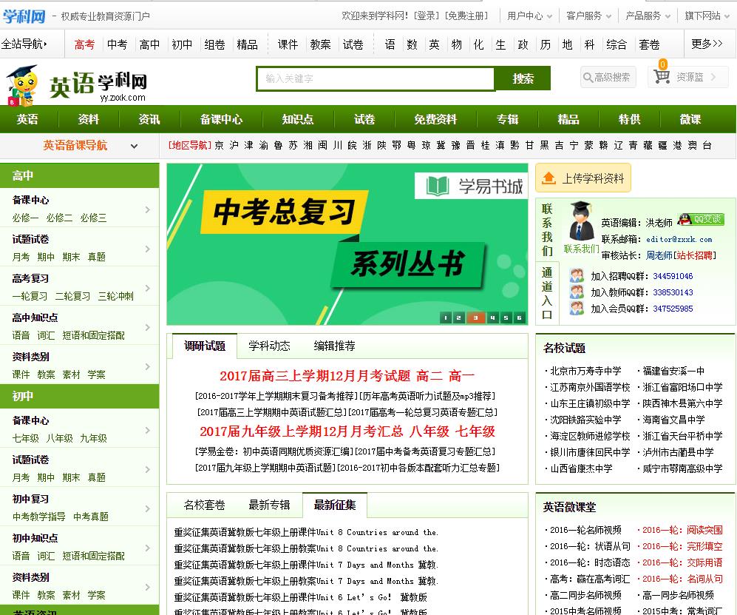Click the 高级搜索 magnifier icon

coord(588,77)
